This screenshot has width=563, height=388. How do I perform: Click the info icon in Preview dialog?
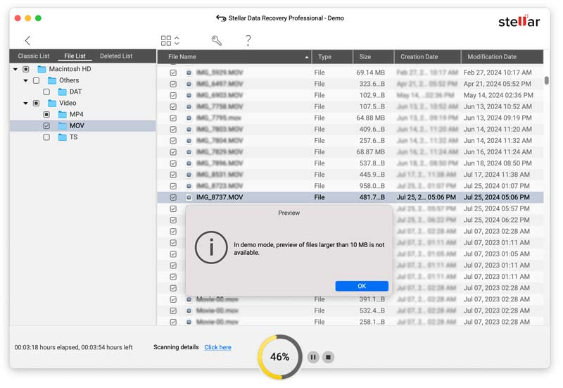[211, 248]
